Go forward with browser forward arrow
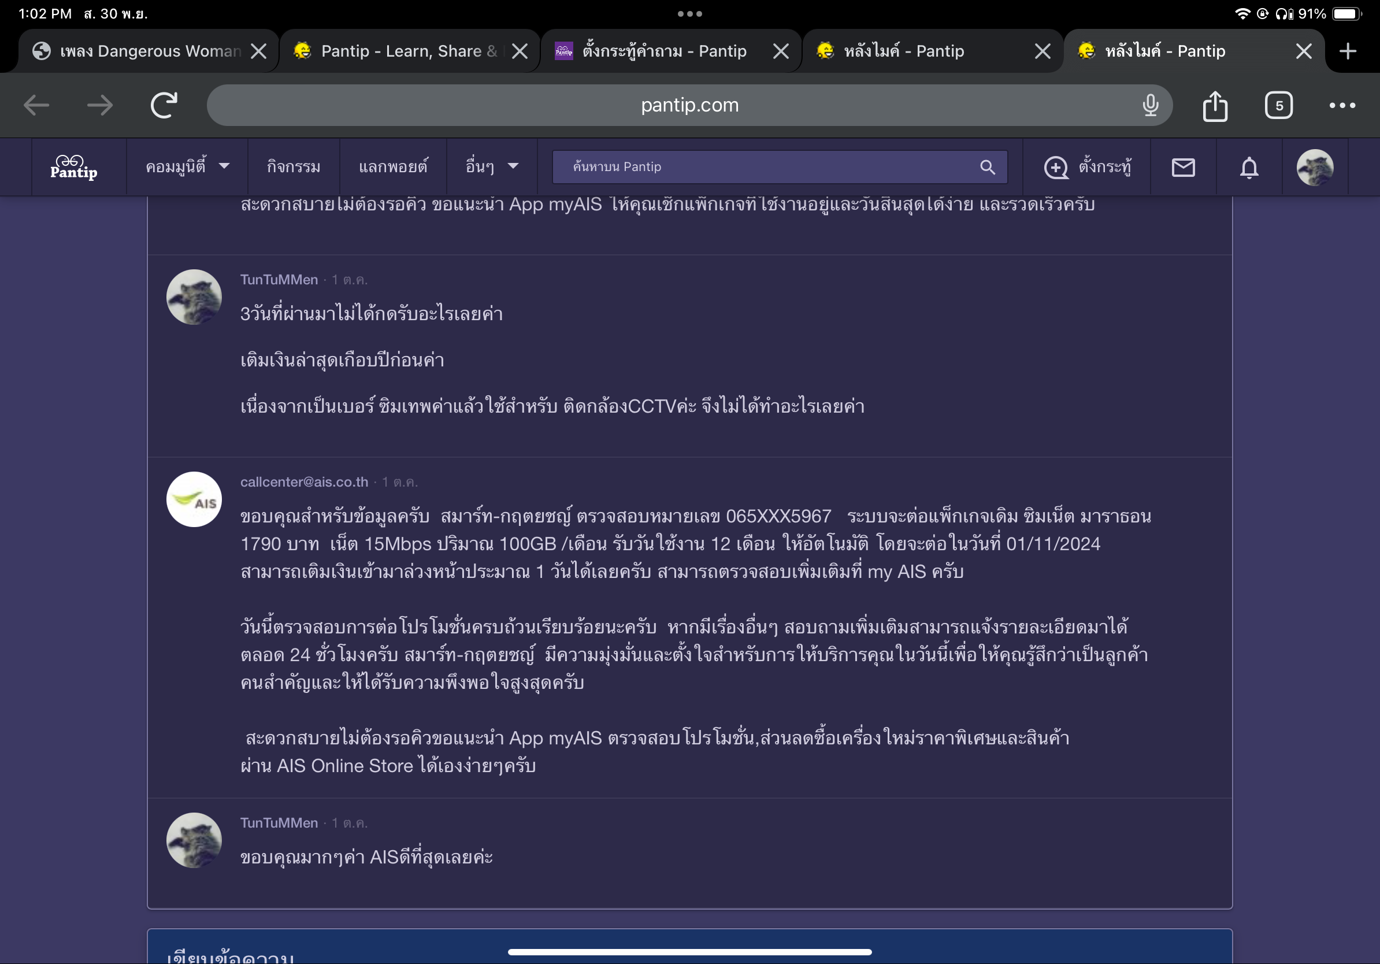This screenshot has width=1380, height=964. 100,106
